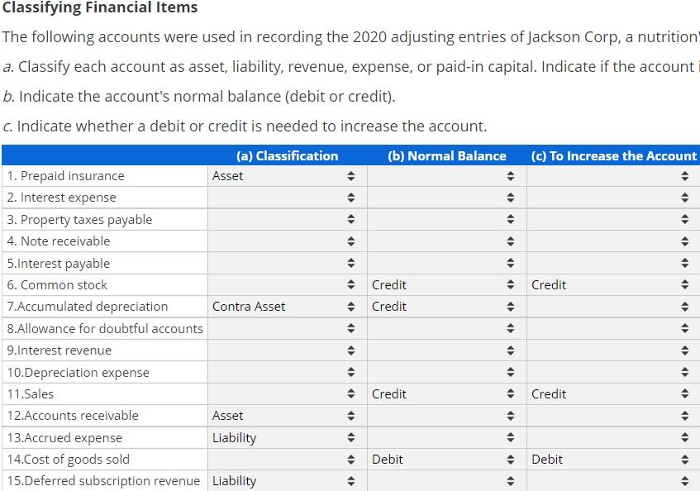
Task: Change Cost of goods sold Normal Balance Debit
Action: point(446,460)
